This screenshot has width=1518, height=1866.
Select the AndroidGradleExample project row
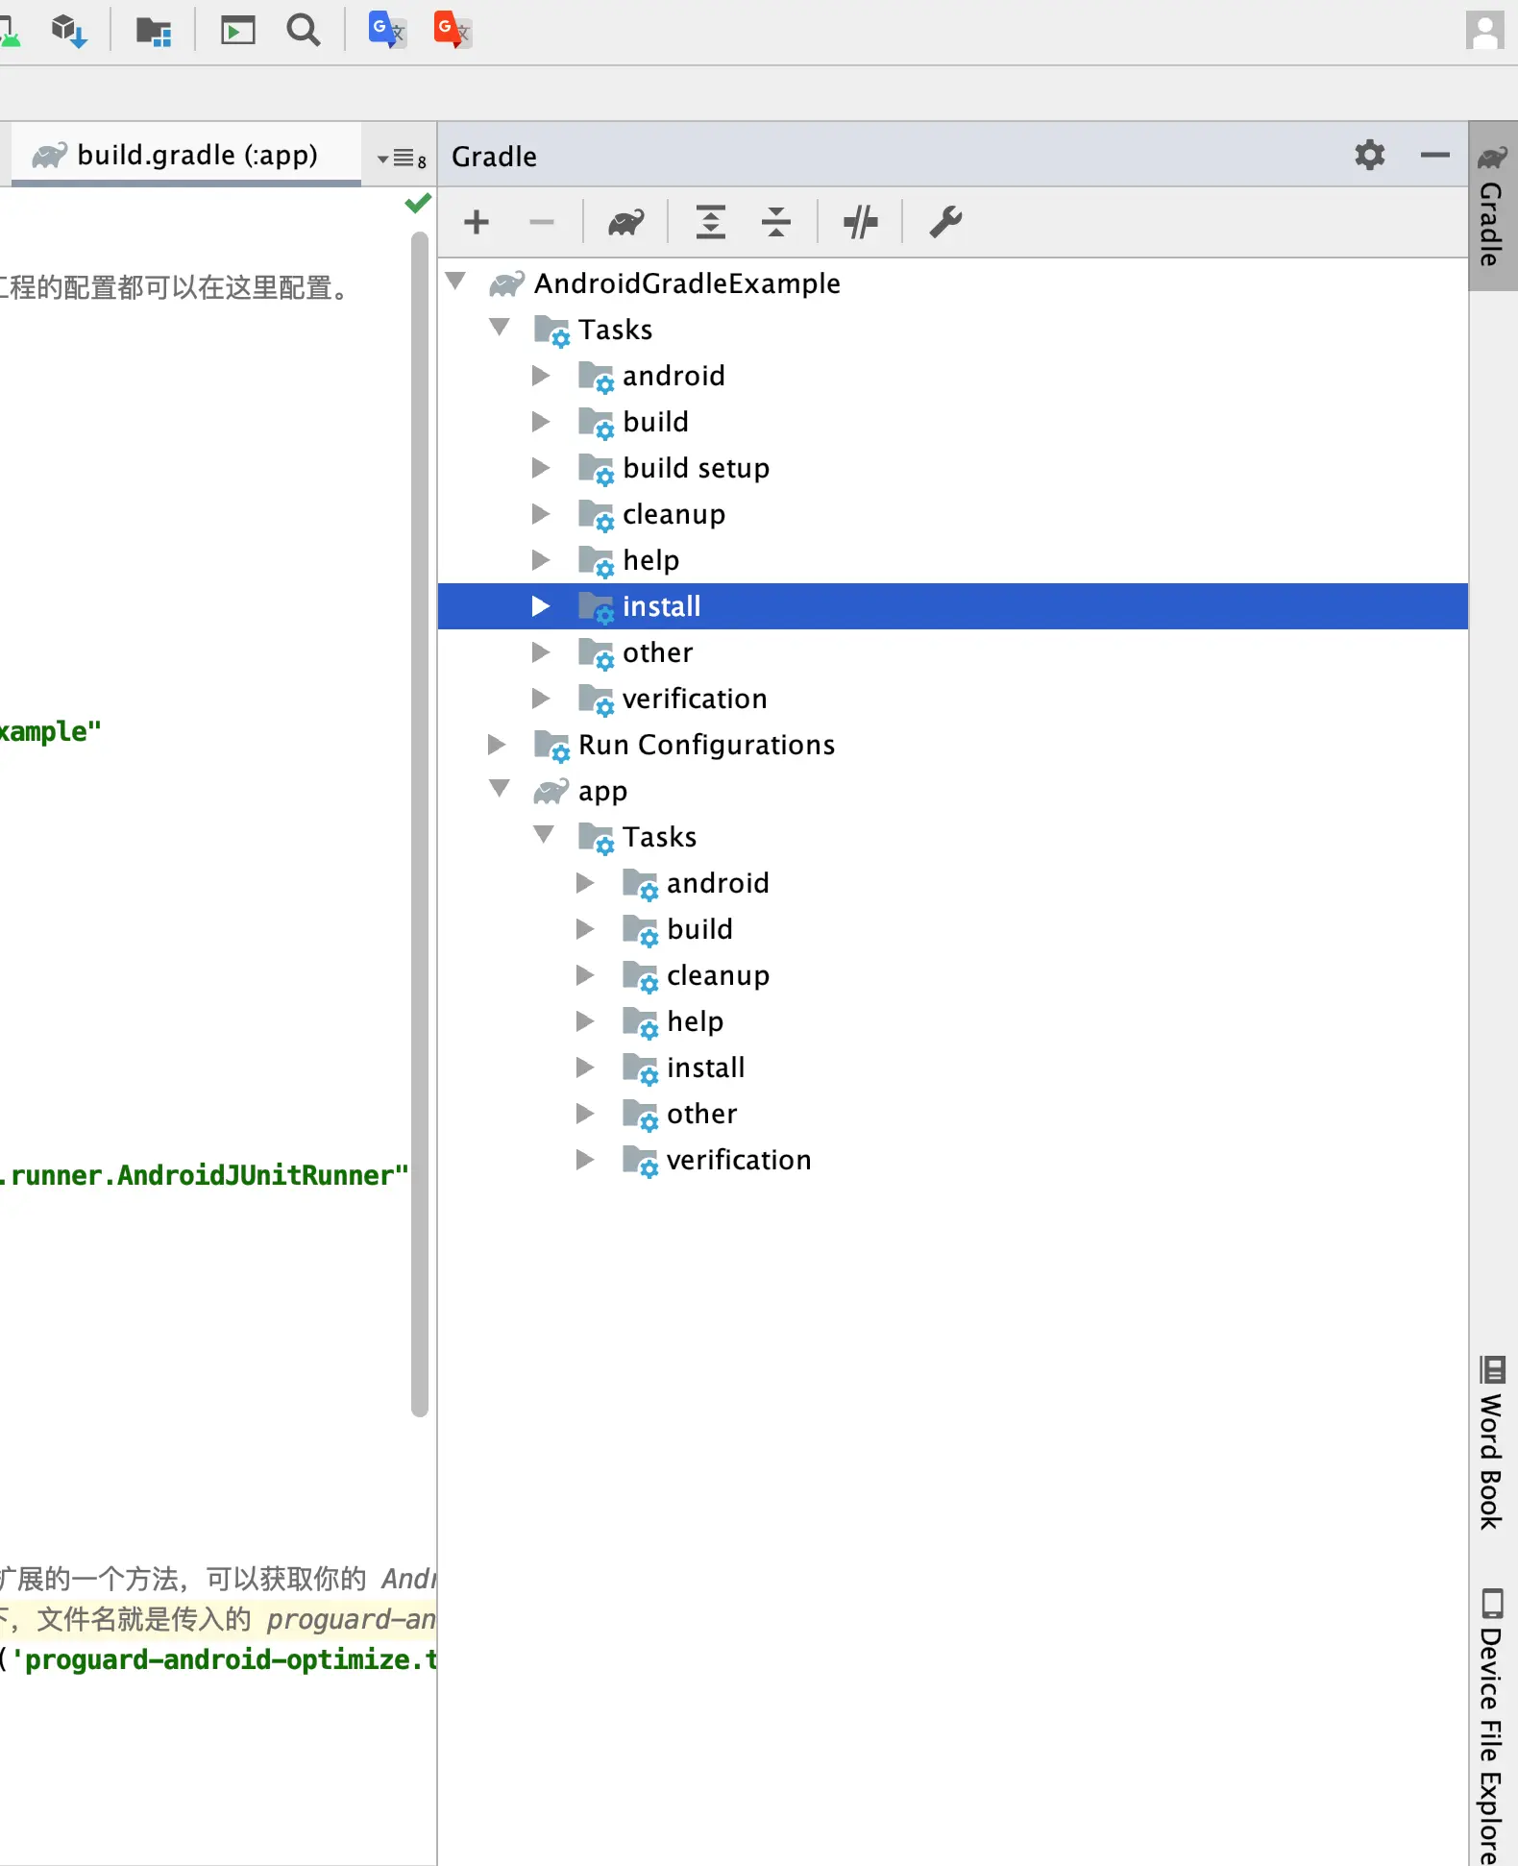point(953,282)
